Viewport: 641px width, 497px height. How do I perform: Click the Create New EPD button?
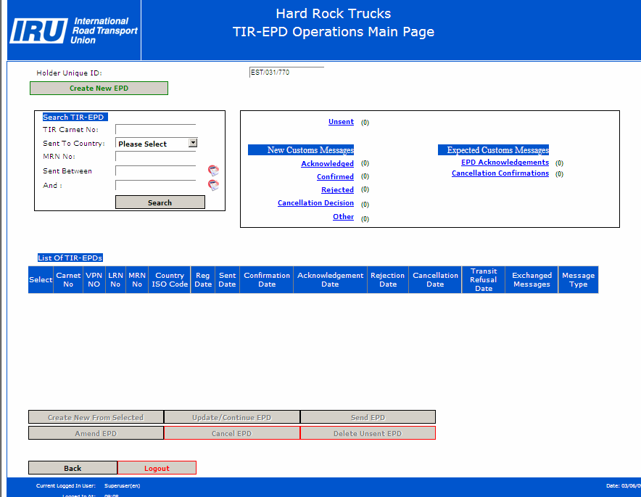pos(99,89)
